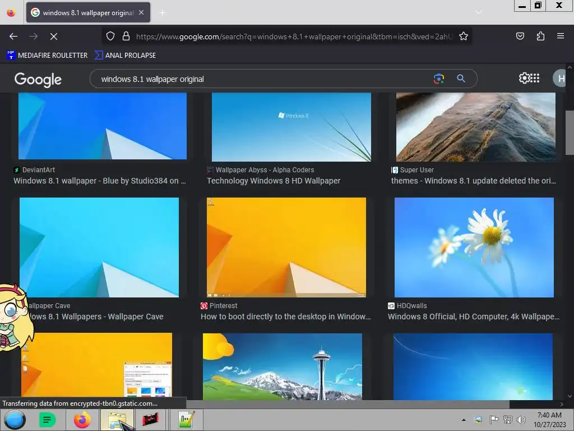Switch to Firefox on the taskbar
574x431 pixels.
(82, 420)
